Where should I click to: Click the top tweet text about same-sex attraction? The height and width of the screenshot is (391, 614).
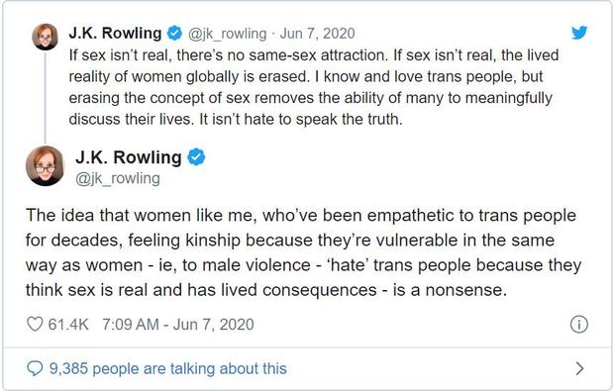tap(313, 87)
